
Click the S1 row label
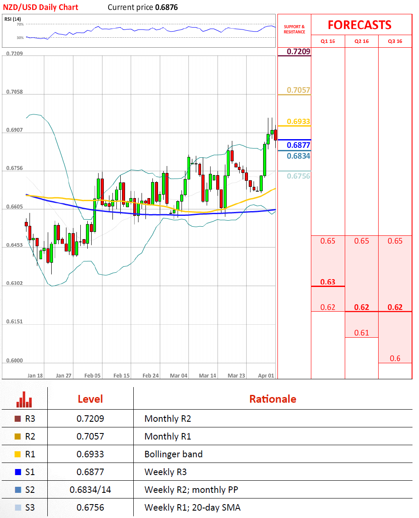pos(30,472)
